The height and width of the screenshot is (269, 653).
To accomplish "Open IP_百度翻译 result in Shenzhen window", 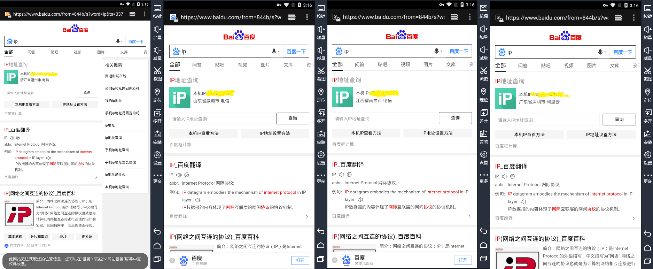I will click(x=511, y=167).
